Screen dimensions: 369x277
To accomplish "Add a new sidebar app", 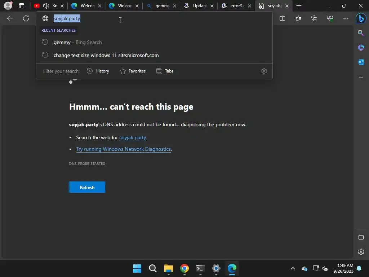I will click(x=361, y=78).
